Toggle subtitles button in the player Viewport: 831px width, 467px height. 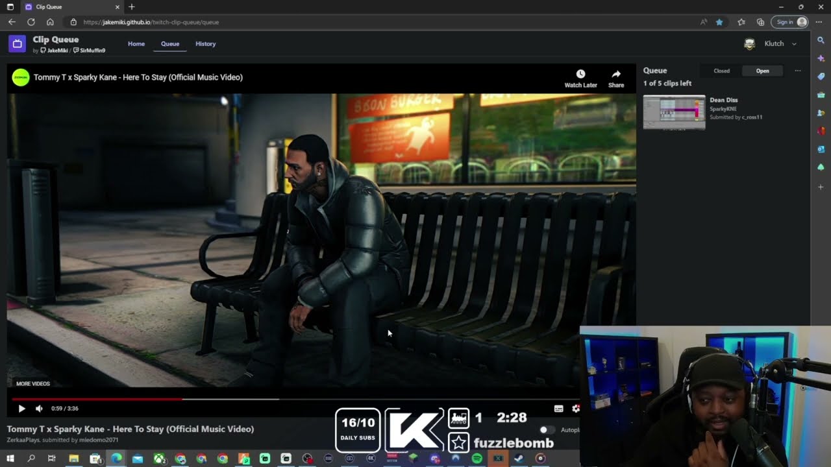pyautogui.click(x=558, y=409)
